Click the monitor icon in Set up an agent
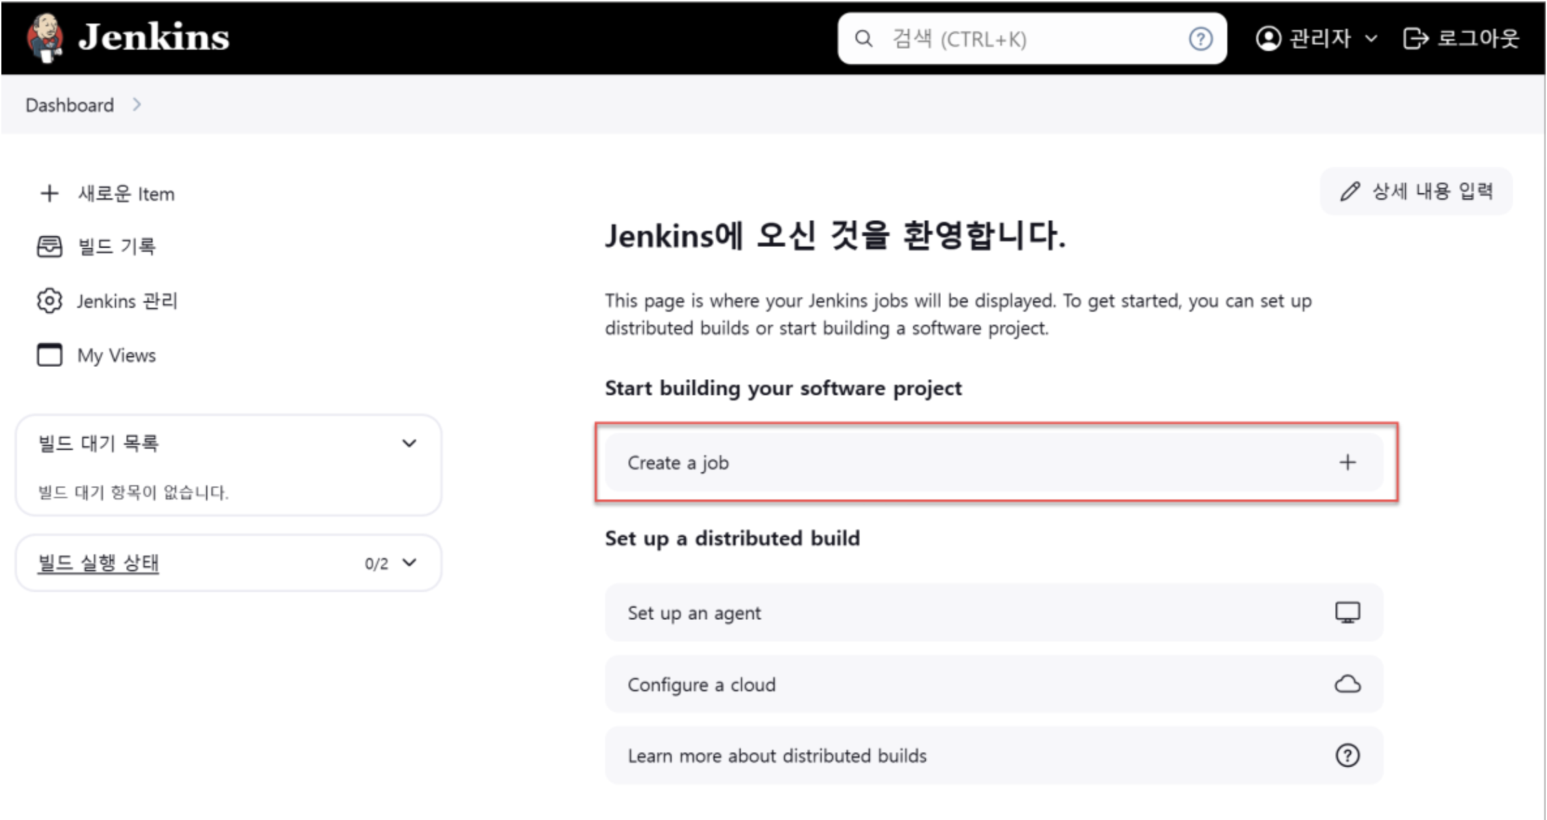This screenshot has width=1547, height=820. 1347,612
